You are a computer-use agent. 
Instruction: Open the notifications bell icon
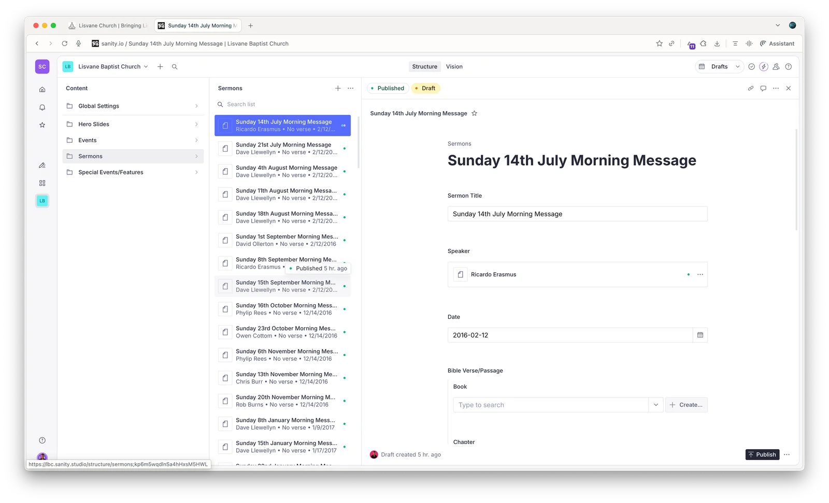tap(42, 107)
